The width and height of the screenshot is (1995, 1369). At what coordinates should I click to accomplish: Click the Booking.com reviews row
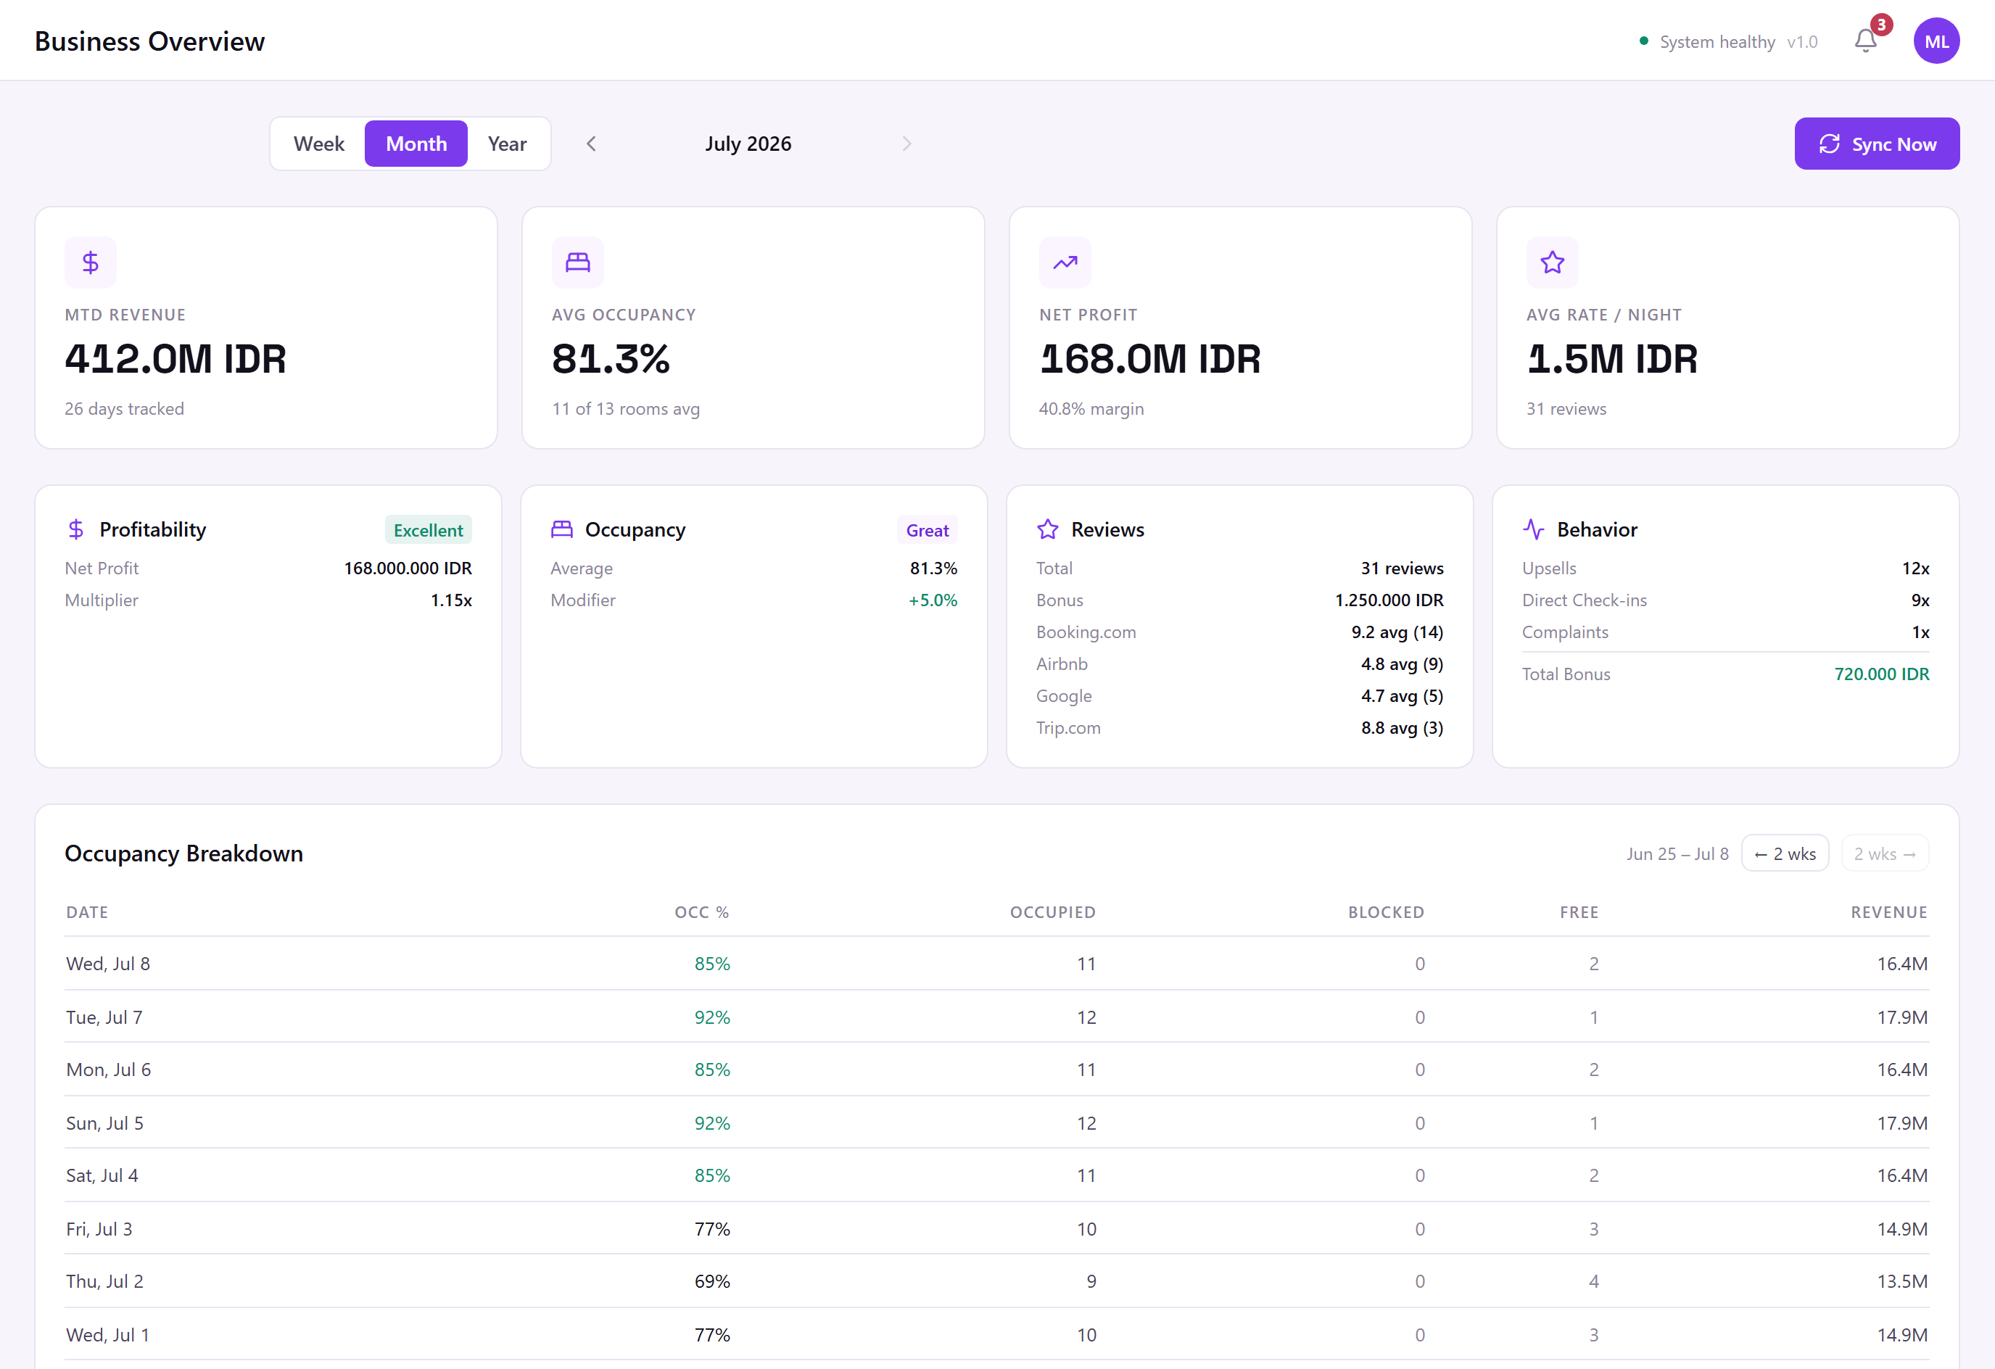point(1239,632)
